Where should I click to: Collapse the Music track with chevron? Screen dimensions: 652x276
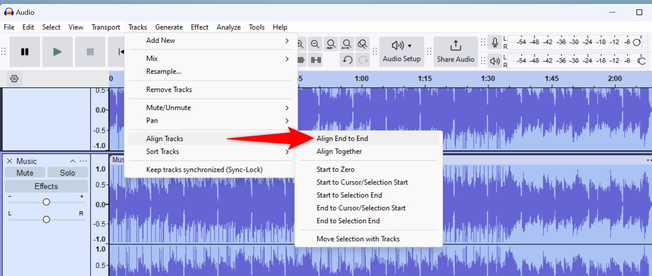pyautogui.click(x=73, y=161)
